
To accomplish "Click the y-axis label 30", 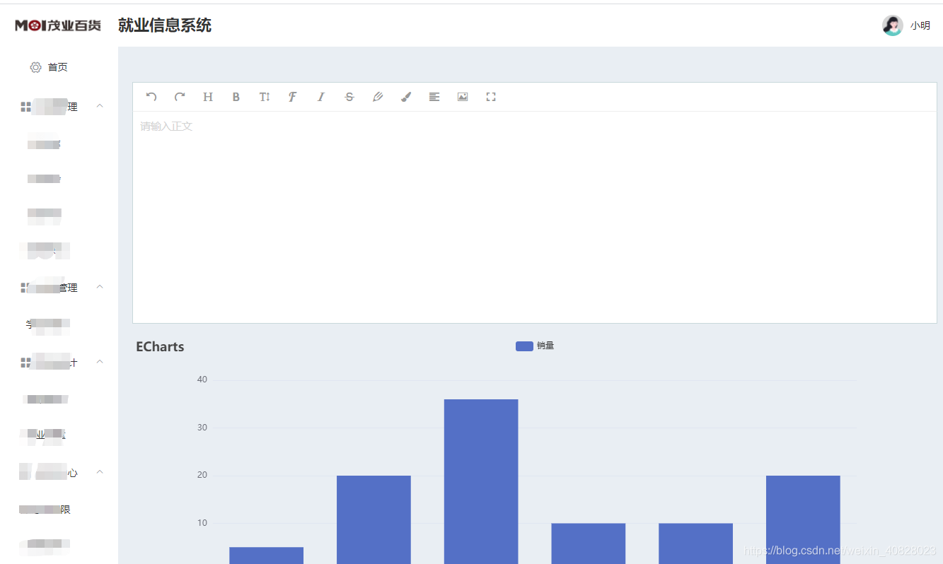I will (x=202, y=428).
